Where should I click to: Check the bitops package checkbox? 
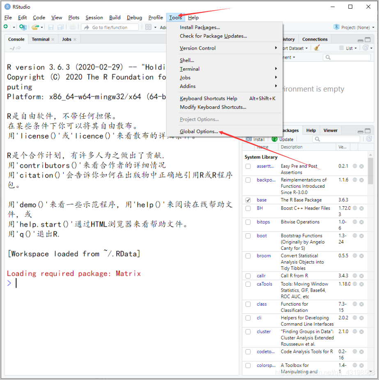point(248,222)
